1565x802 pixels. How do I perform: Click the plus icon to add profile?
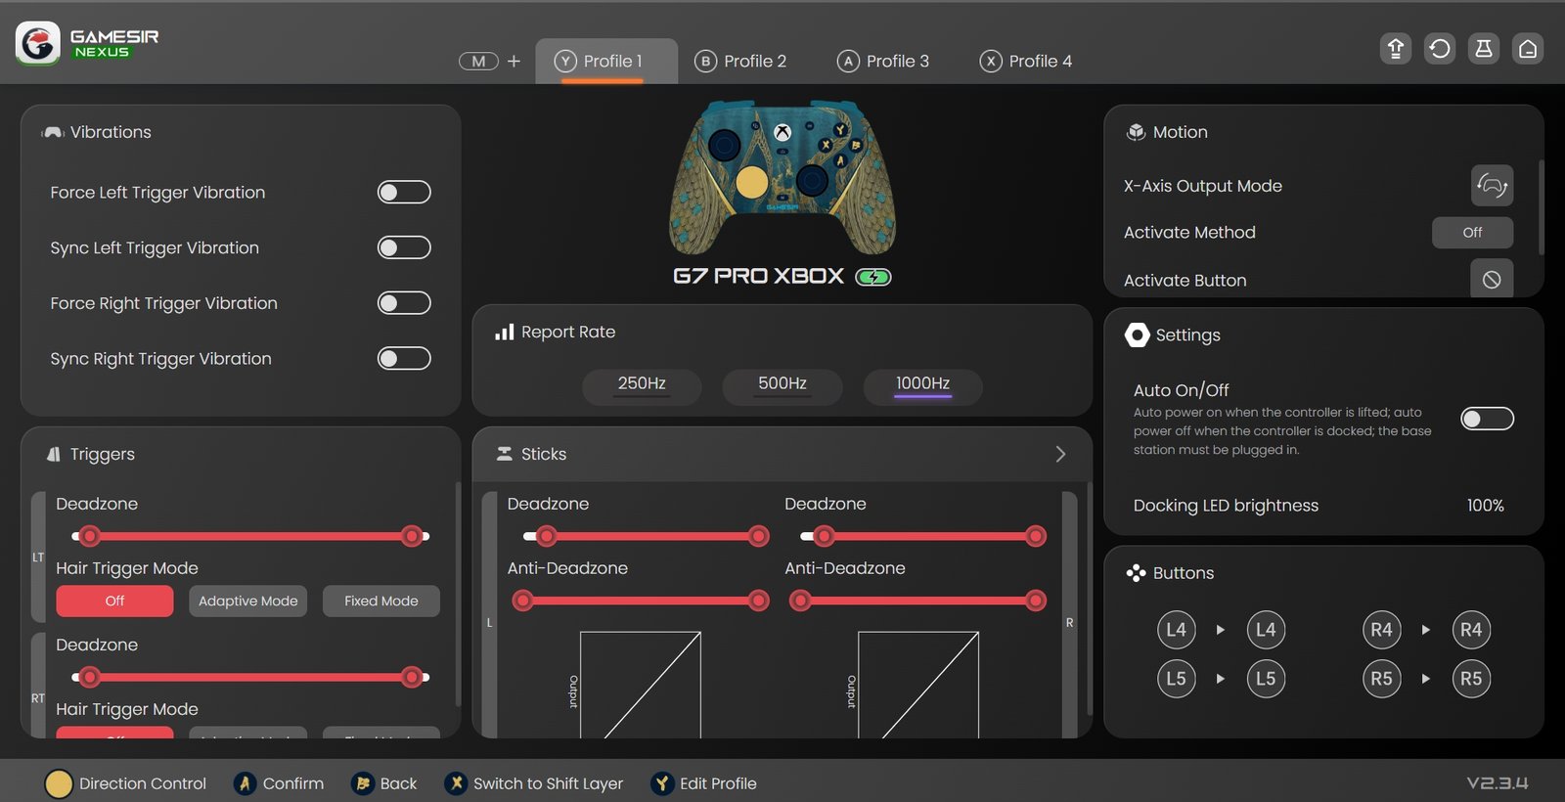click(514, 62)
